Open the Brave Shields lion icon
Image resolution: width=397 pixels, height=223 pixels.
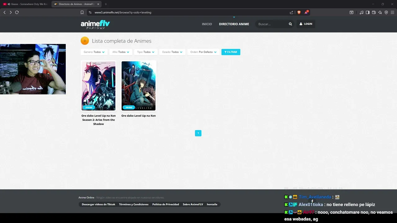299,12
